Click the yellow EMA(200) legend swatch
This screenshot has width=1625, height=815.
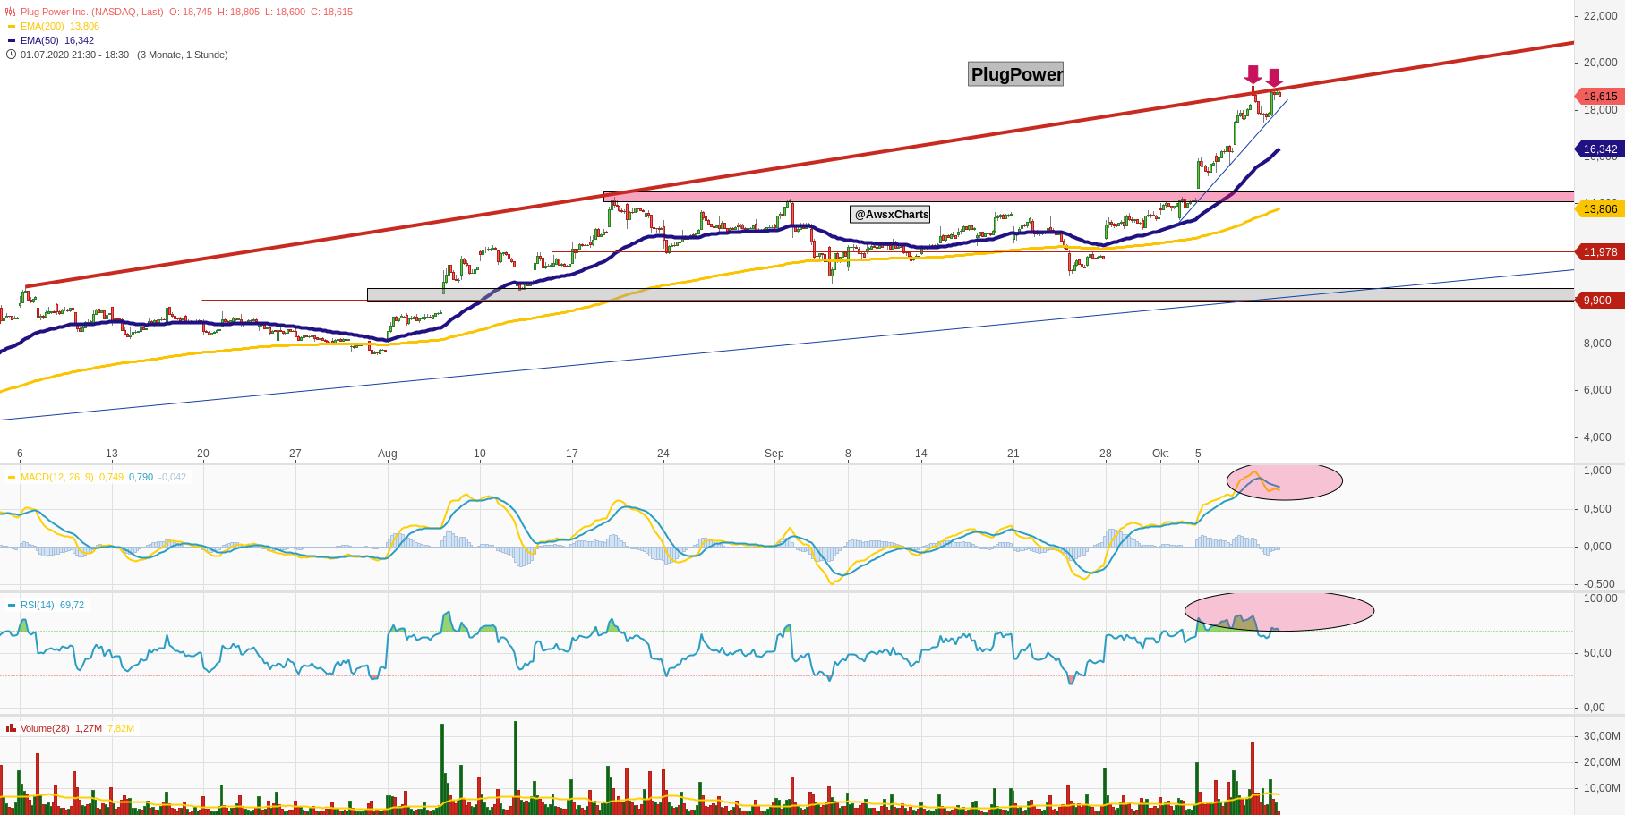(12, 27)
